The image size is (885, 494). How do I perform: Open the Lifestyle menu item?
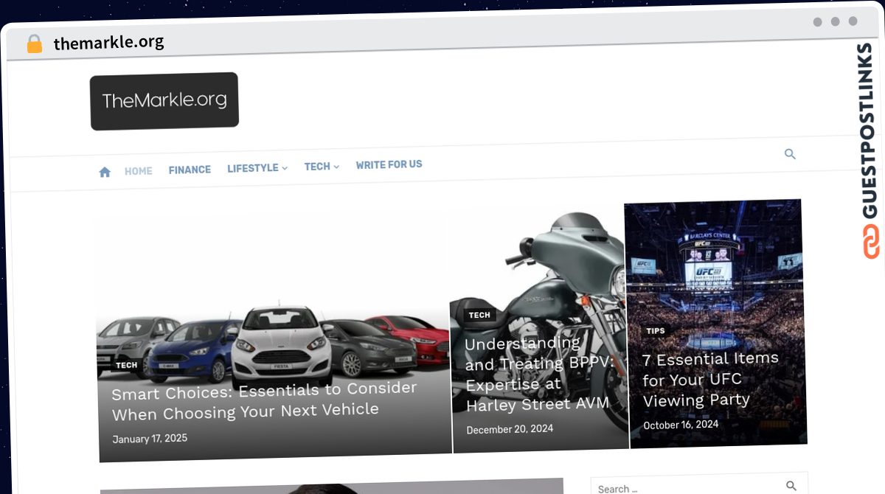coord(253,168)
